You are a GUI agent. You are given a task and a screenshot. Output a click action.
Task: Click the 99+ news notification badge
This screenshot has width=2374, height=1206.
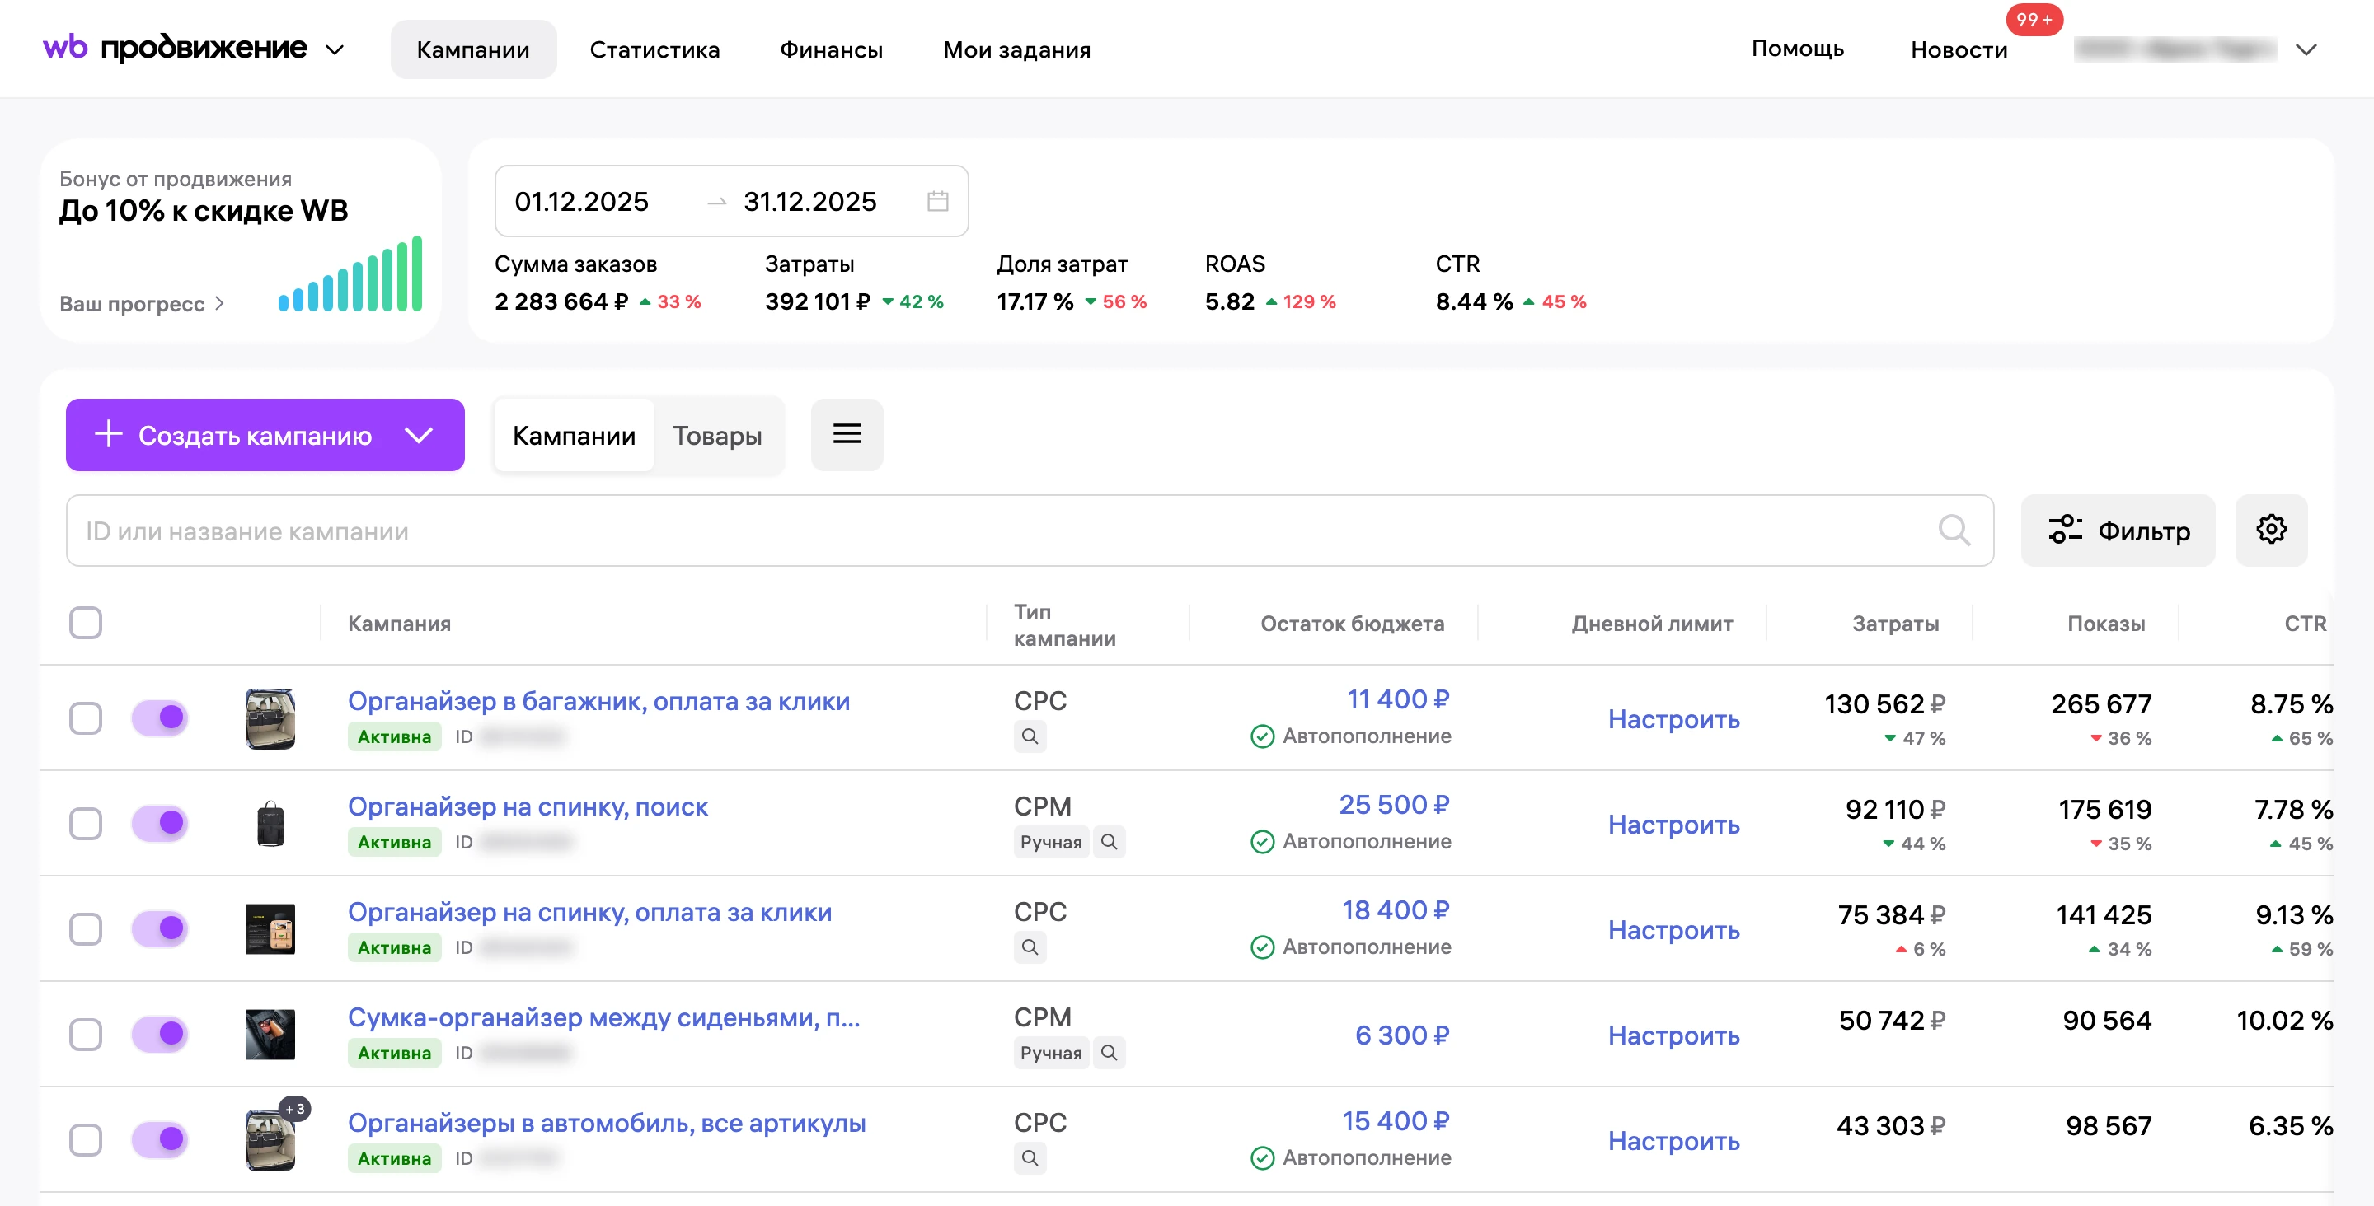pyautogui.click(x=2034, y=19)
